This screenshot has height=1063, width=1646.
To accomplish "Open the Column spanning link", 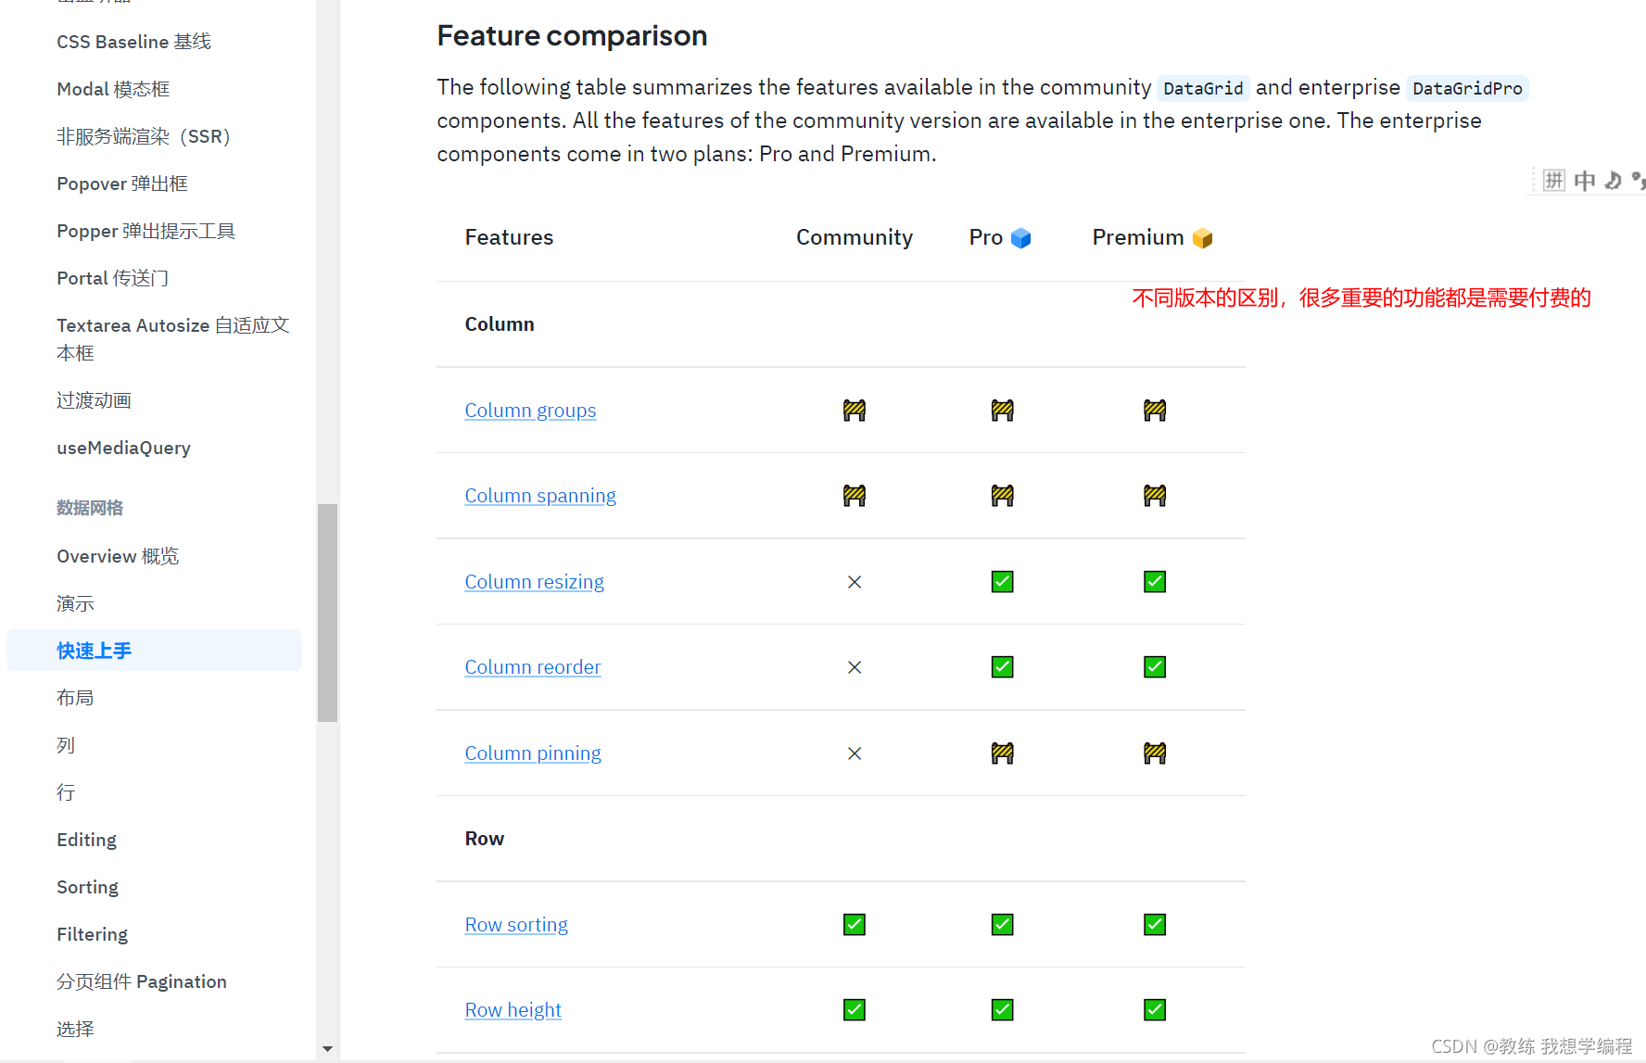I will click(540, 496).
